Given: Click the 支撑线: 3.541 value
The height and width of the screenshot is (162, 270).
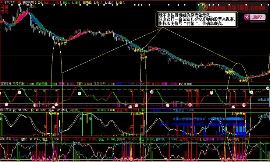Looking at the screenshot, I should (x=92, y=3).
